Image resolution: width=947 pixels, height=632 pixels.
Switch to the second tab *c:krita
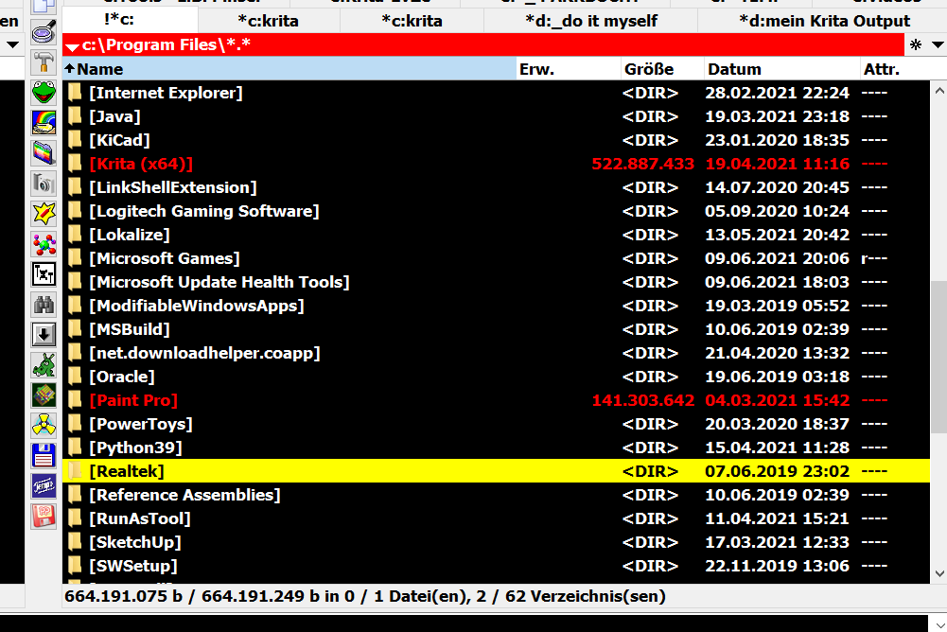click(x=268, y=21)
